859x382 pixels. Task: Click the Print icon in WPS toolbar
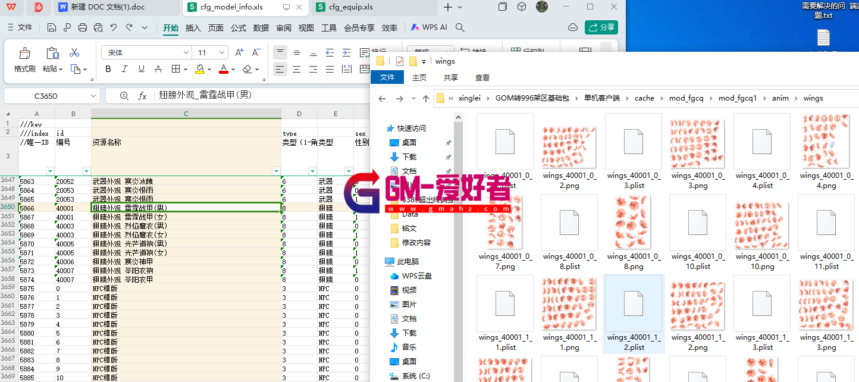point(83,27)
